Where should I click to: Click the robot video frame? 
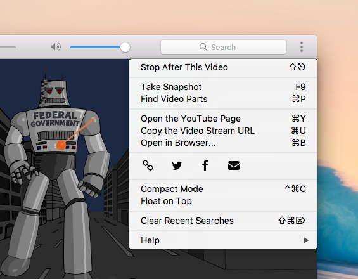[x=65, y=169]
